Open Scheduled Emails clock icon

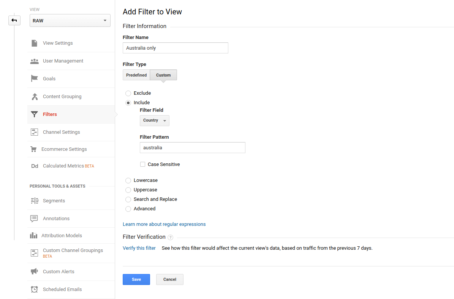click(x=35, y=289)
